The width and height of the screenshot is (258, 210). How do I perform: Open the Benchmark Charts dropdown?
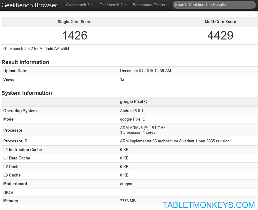click(151, 5)
